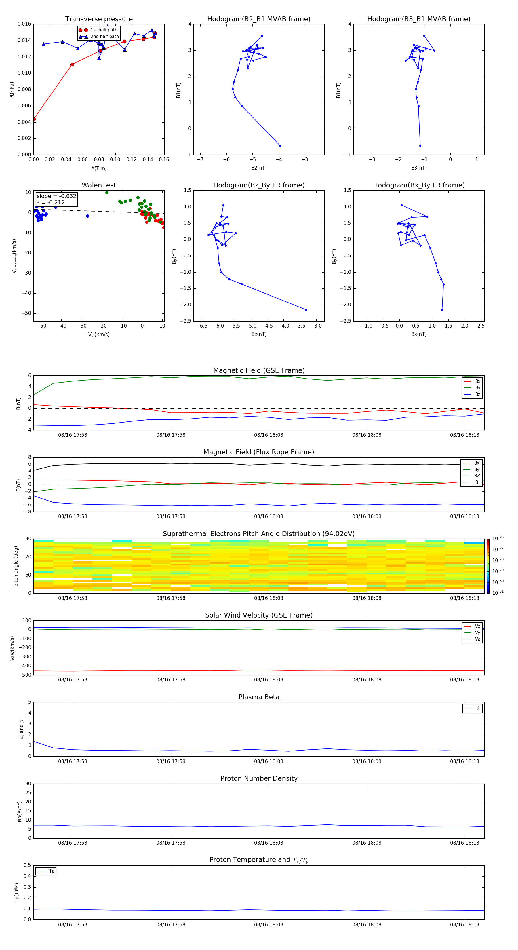The image size is (518, 950).
Task: Click the 'B3(nT)' x-axis label
Action: coord(419,168)
